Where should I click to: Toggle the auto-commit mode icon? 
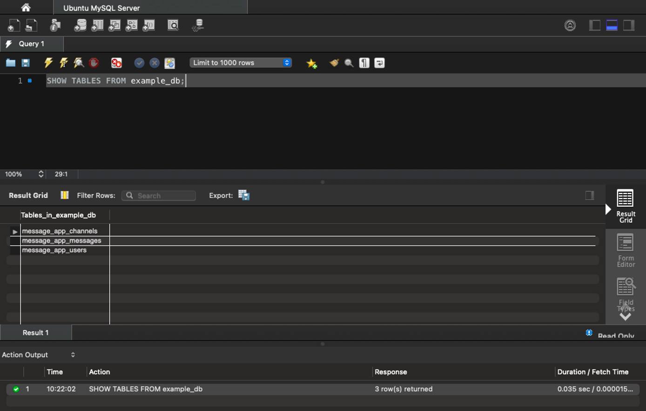click(170, 63)
